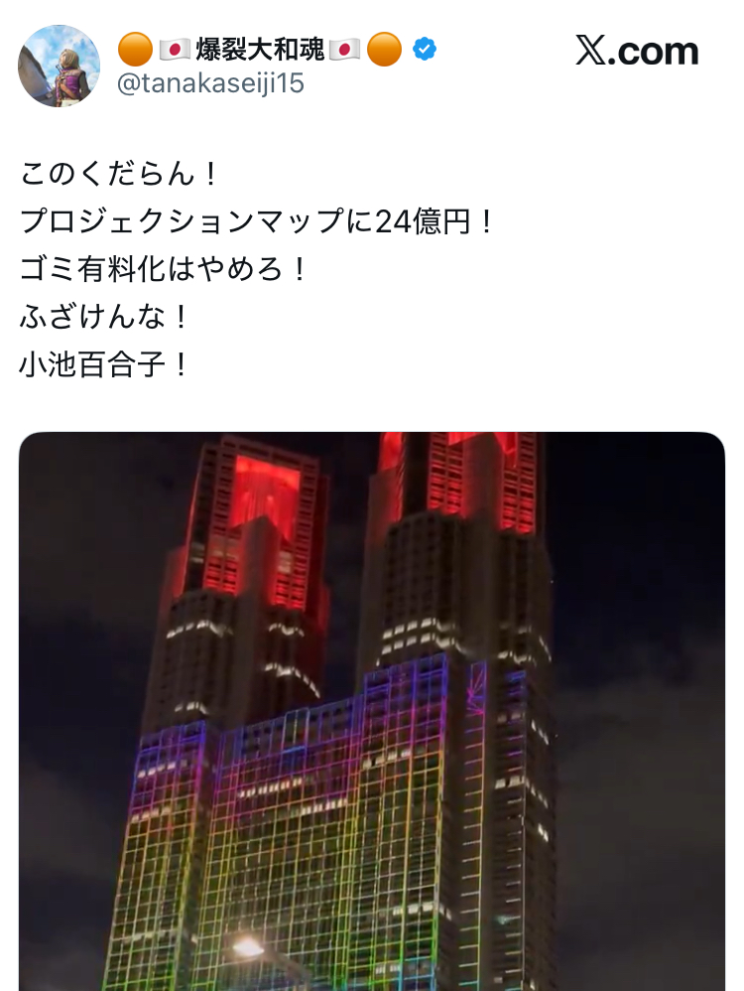Click the first orange circle emoji
744x991 pixels.
pyautogui.click(x=135, y=50)
